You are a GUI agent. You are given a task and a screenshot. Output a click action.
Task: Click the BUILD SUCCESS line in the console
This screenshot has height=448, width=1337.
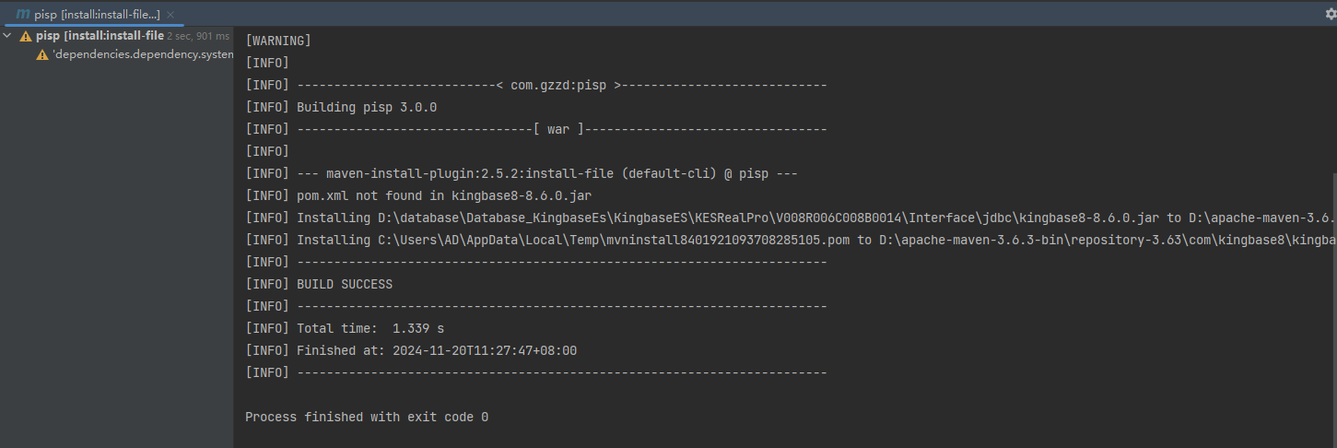[344, 284]
